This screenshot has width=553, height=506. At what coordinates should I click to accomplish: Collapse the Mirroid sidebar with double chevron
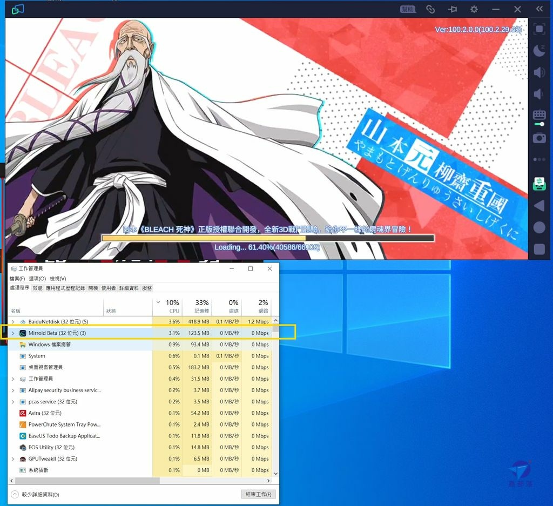click(x=539, y=9)
